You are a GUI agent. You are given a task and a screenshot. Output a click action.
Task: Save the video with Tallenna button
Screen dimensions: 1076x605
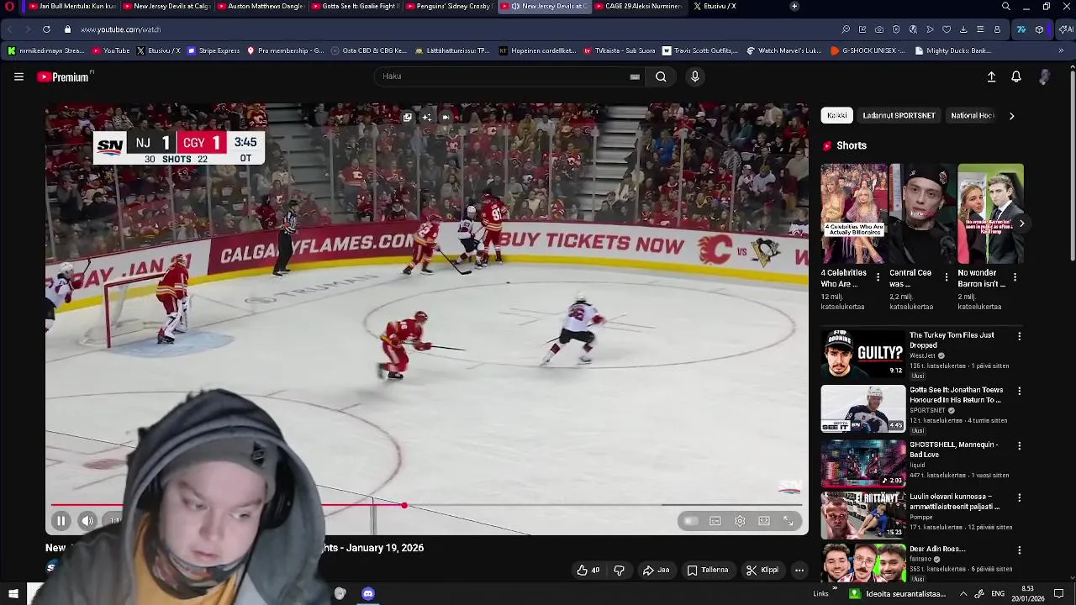pos(708,570)
